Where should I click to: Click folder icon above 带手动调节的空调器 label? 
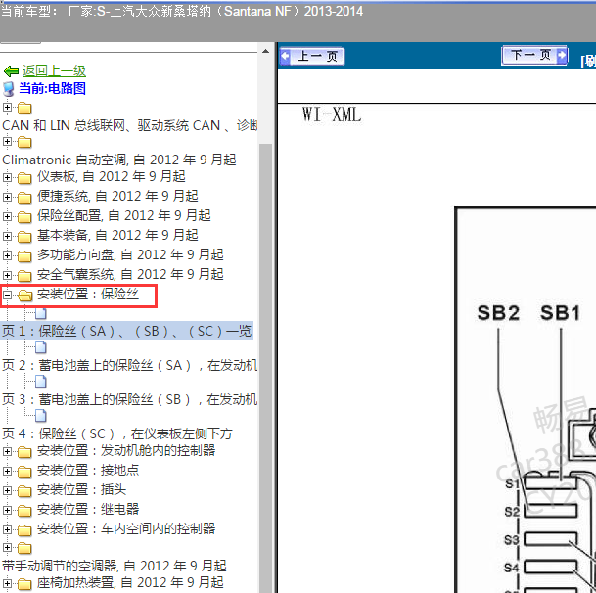[24, 548]
